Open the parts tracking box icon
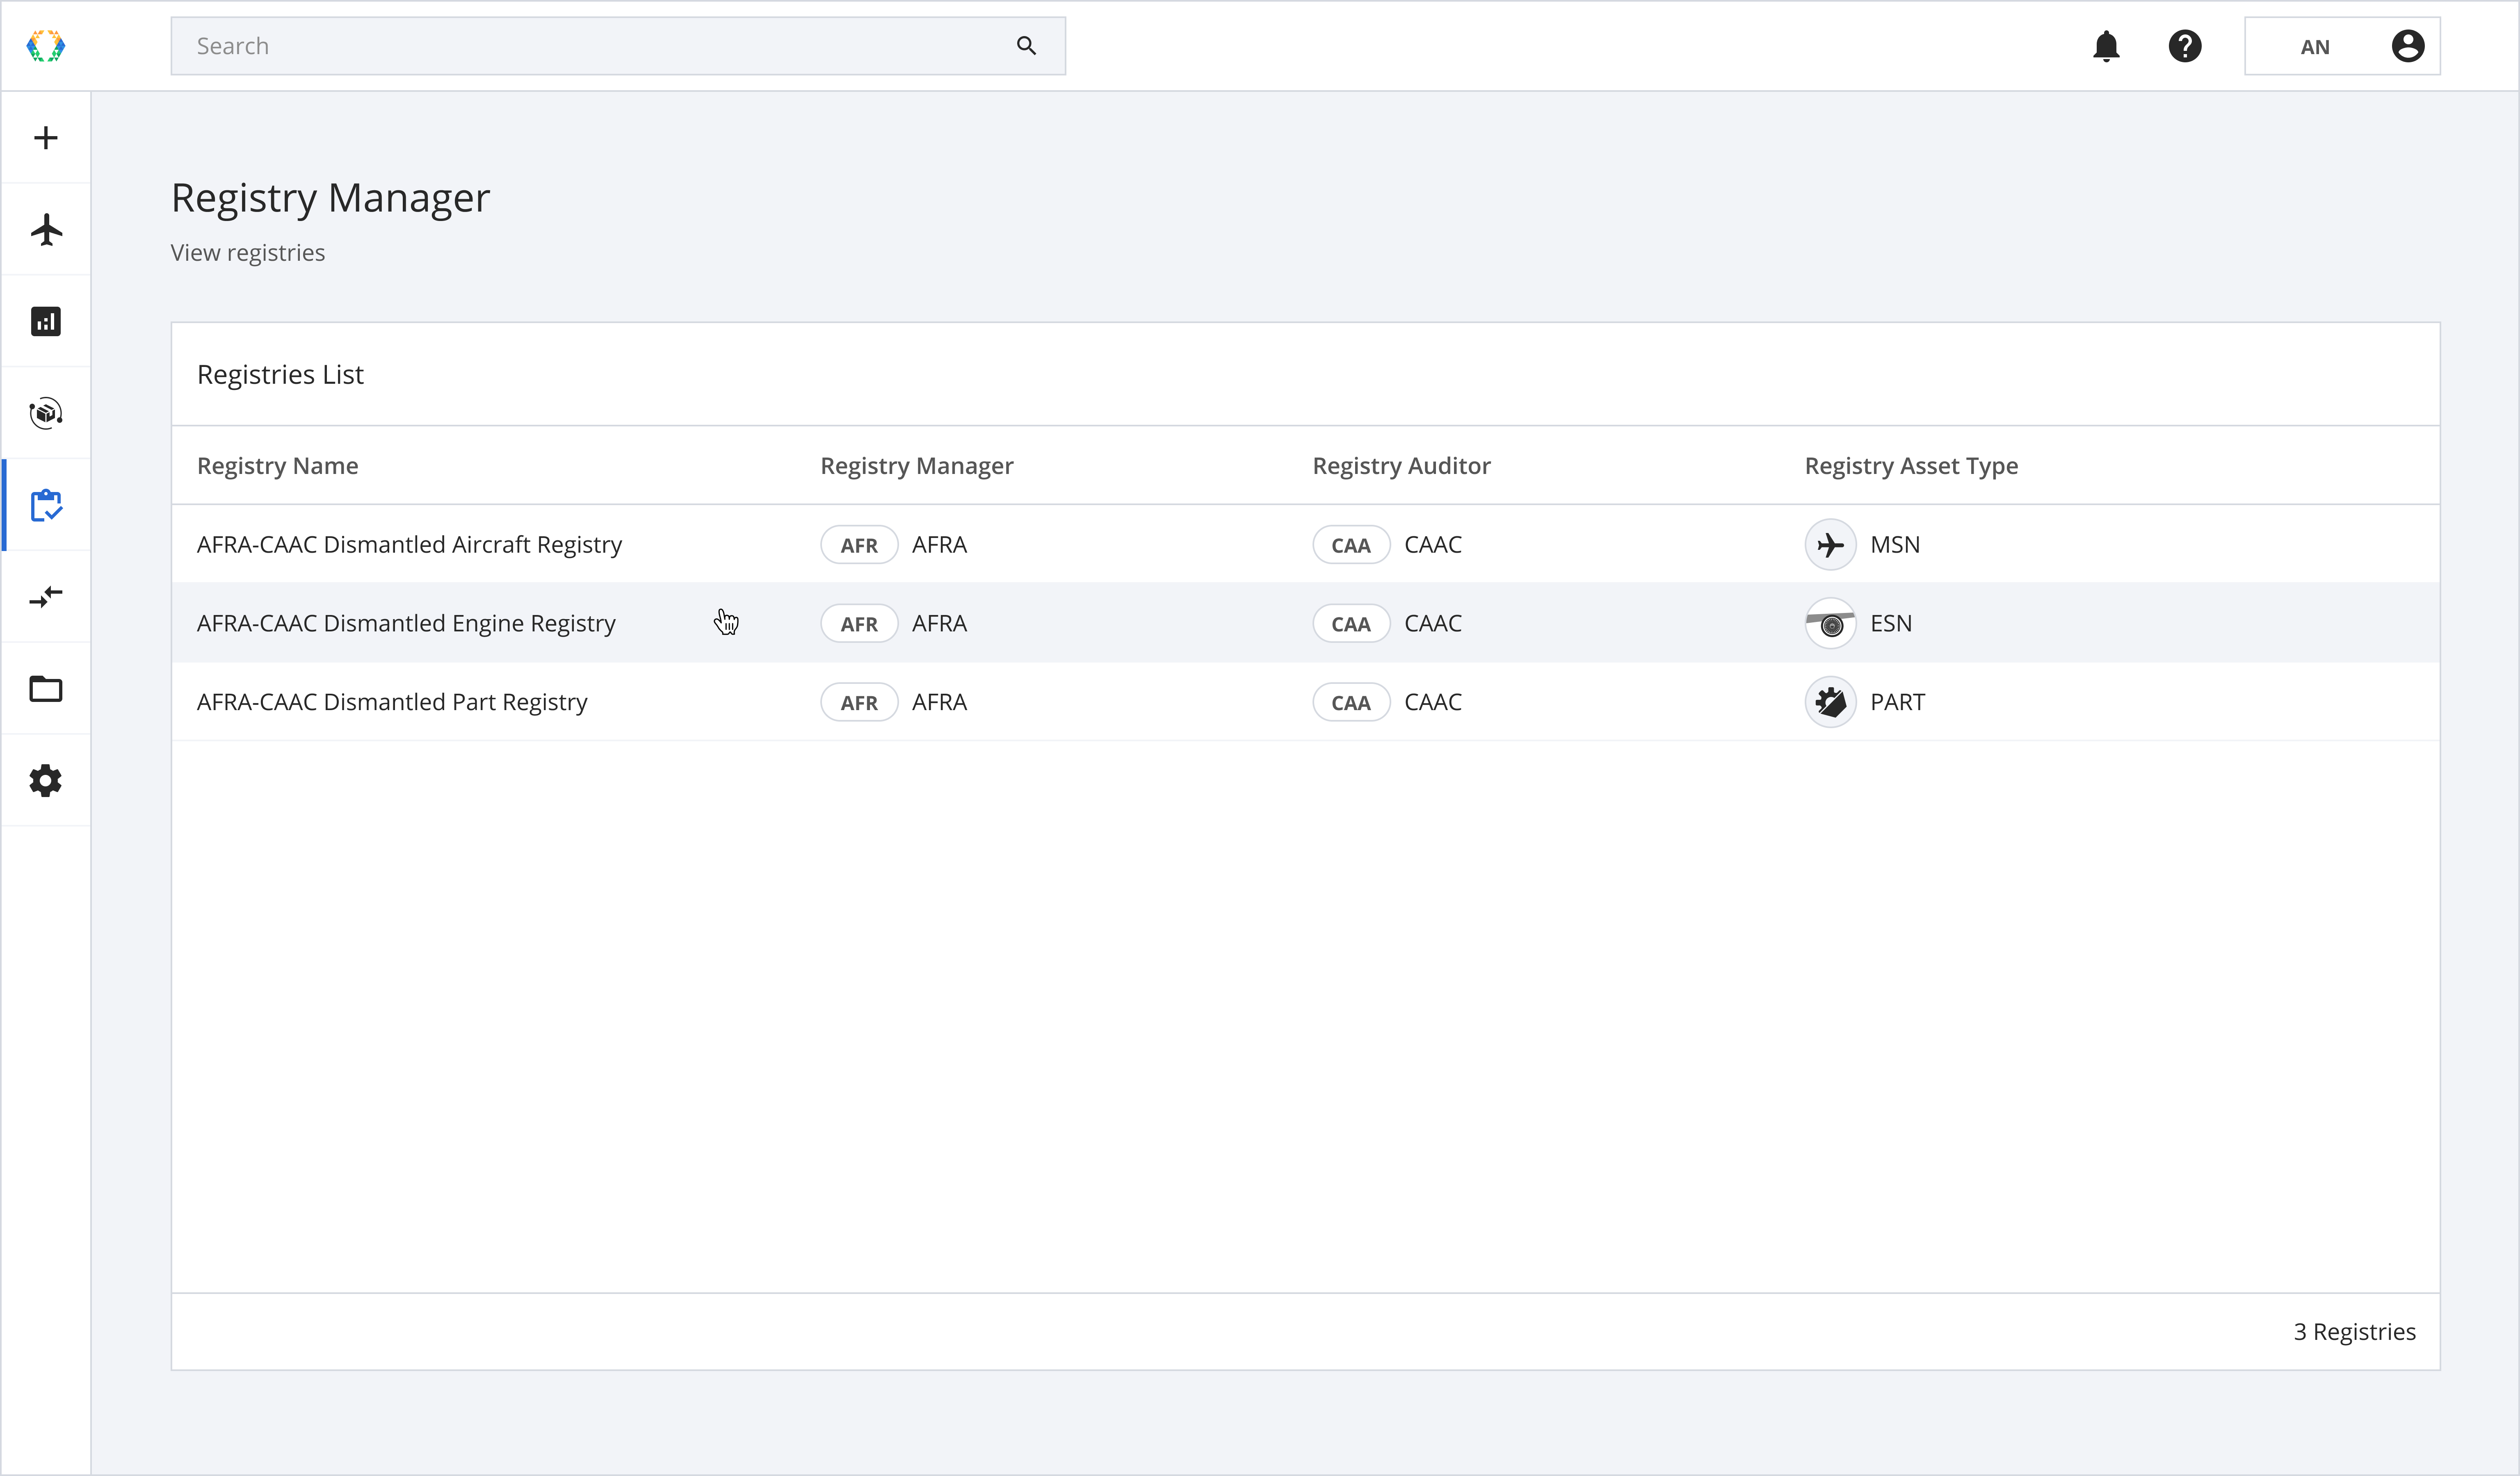Viewport: 2520px width, 1476px height. (x=46, y=413)
